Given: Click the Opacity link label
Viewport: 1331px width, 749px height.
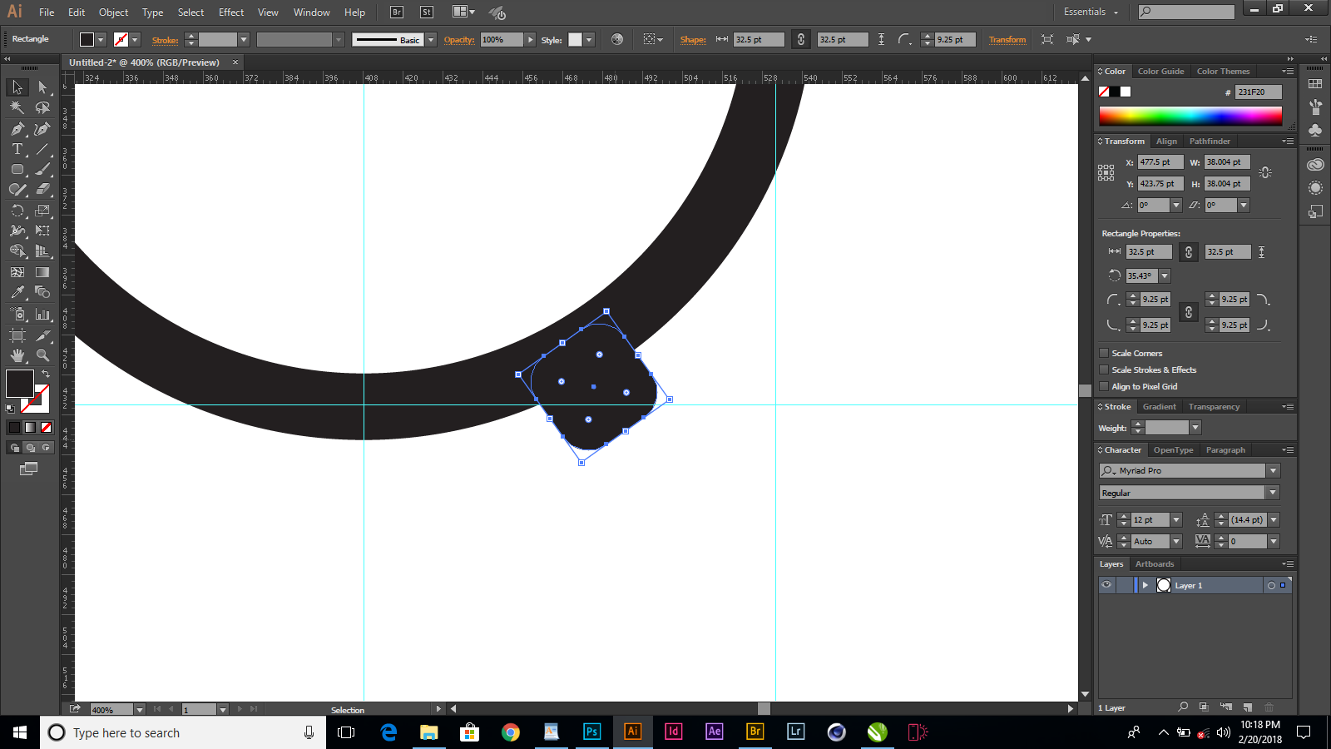Looking at the screenshot, I should (458, 40).
